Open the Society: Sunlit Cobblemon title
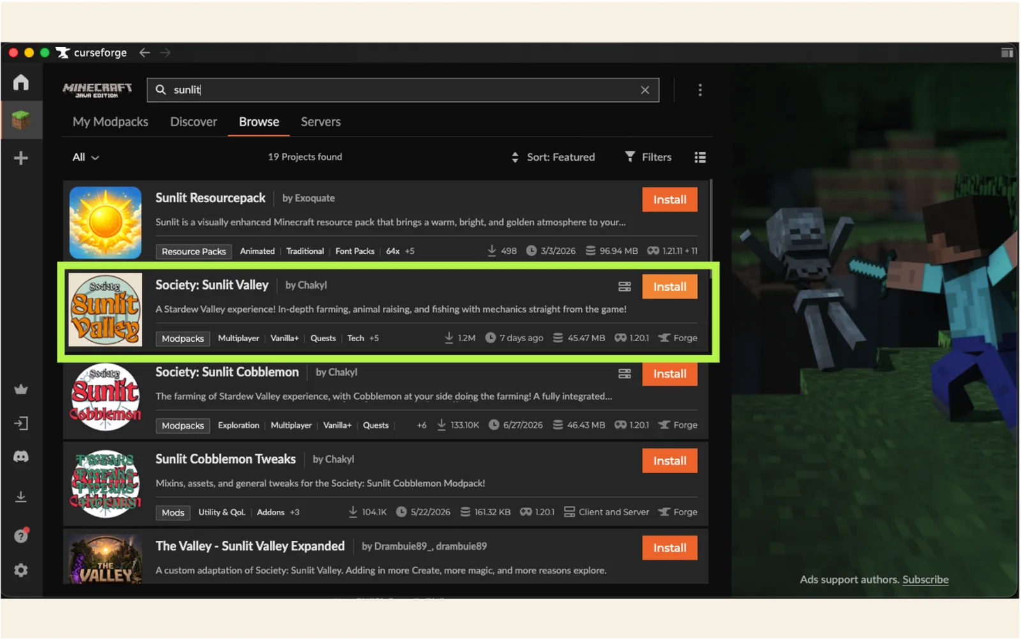The width and height of the screenshot is (1021, 639). 227,372
